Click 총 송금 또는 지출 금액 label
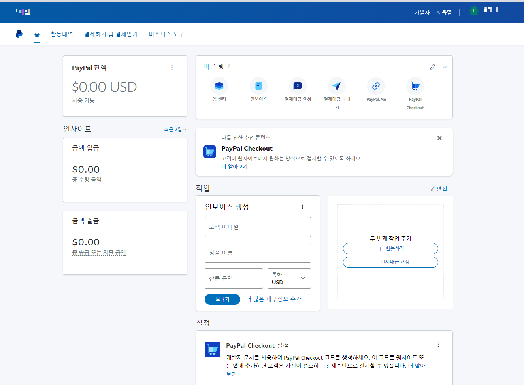524x385 pixels. tap(99, 253)
